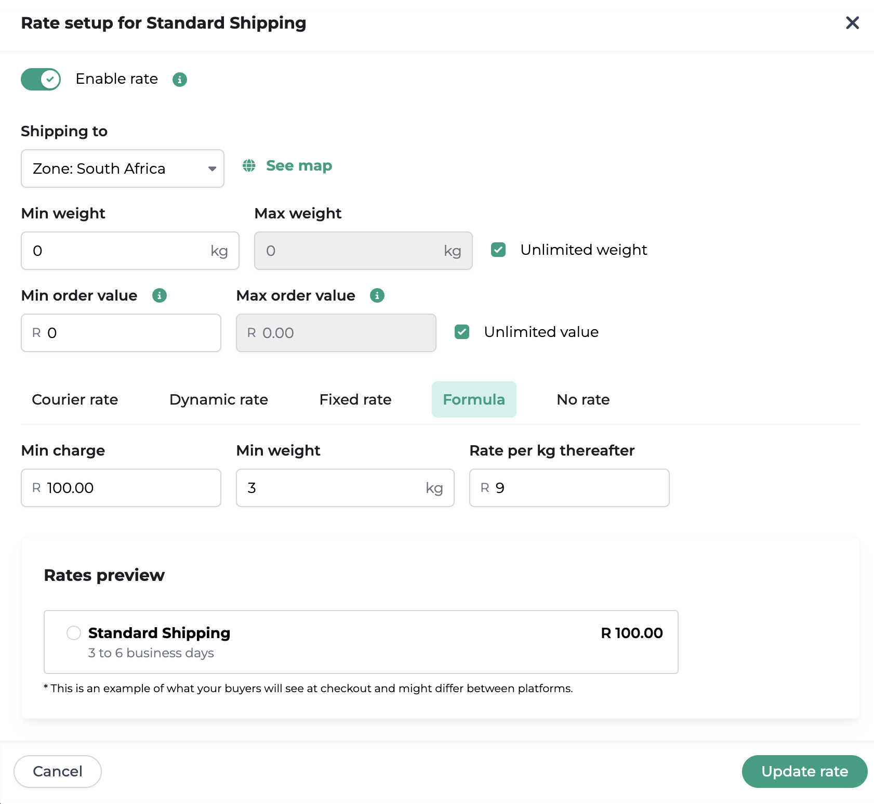Viewport: 874px width, 804px height.
Task: Close the Rate setup dialog with X
Action: click(x=852, y=23)
